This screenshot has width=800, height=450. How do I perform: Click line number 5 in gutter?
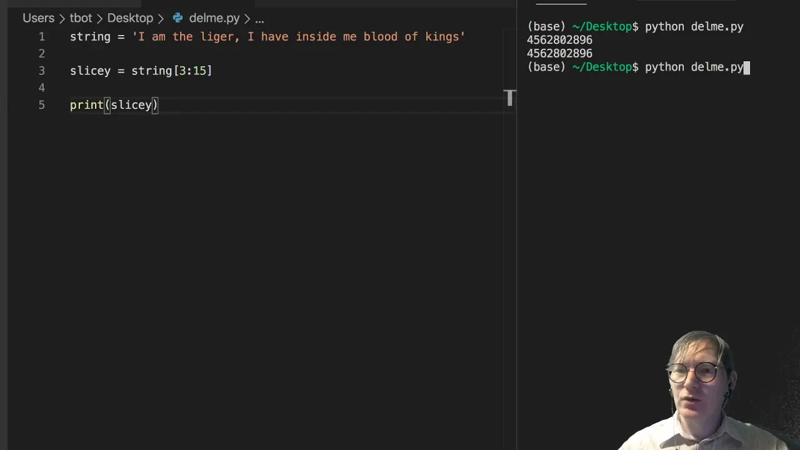point(41,104)
